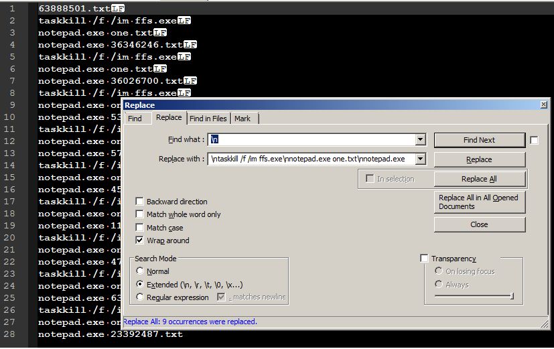Click line 6 notepad.exe one.txt
554x349 pixels.
(95, 69)
